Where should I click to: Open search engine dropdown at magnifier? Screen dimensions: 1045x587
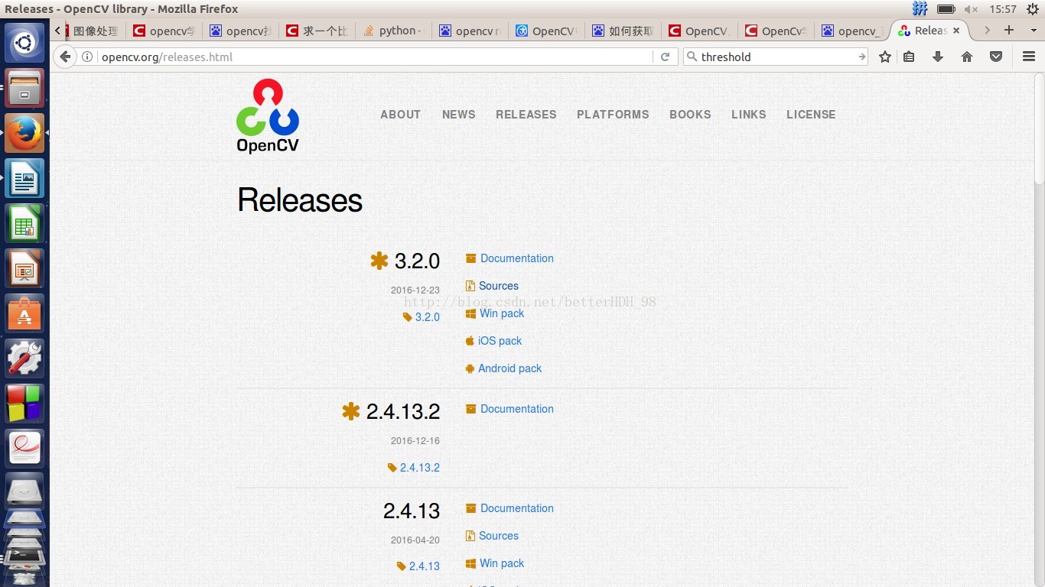(692, 57)
